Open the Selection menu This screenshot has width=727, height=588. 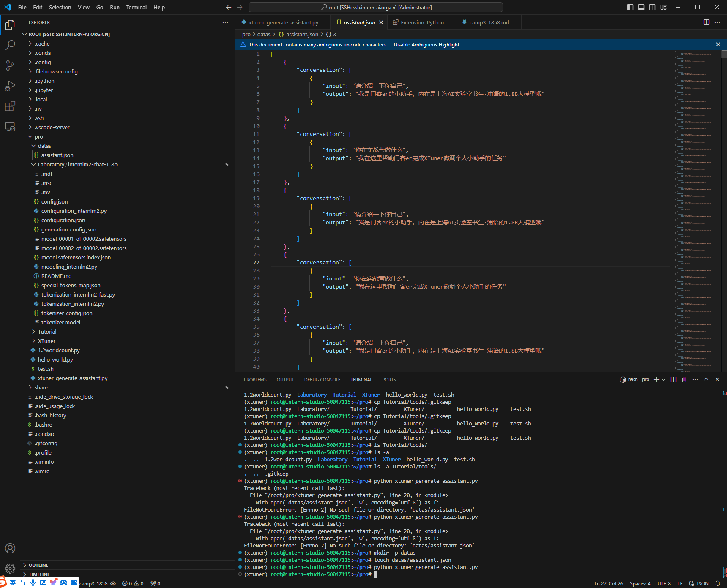60,7
